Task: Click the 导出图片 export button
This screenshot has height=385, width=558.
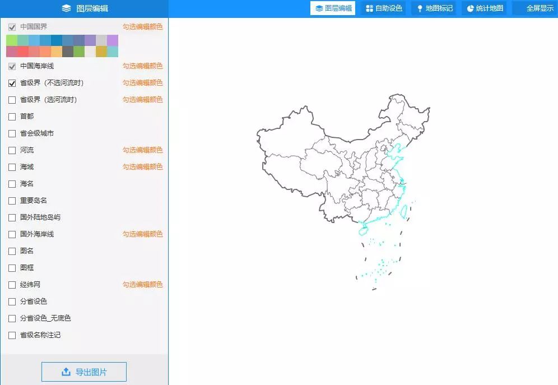Action: (84, 372)
